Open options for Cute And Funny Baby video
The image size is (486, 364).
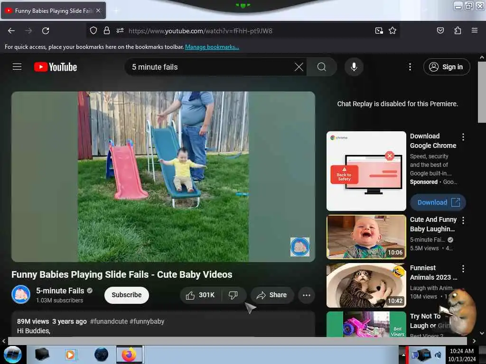pyautogui.click(x=463, y=220)
